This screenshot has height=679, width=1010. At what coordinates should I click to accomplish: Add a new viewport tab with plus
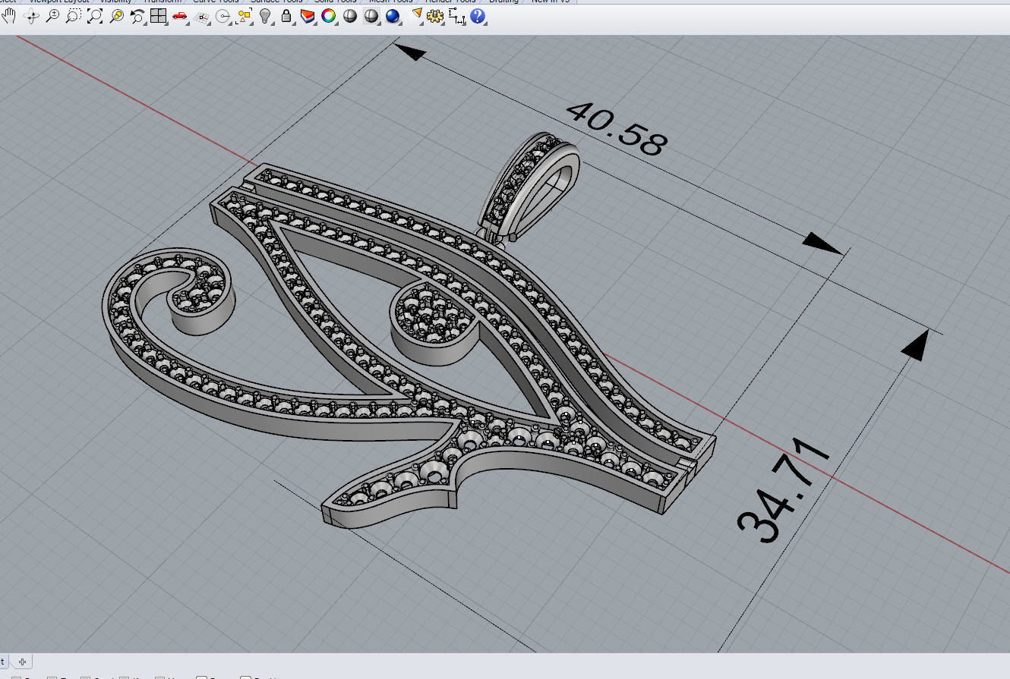point(23,662)
